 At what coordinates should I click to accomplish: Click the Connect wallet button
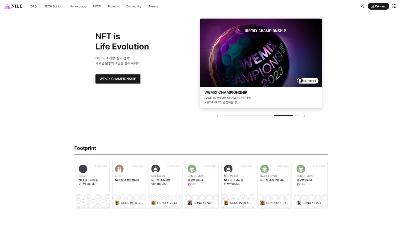(x=378, y=6)
